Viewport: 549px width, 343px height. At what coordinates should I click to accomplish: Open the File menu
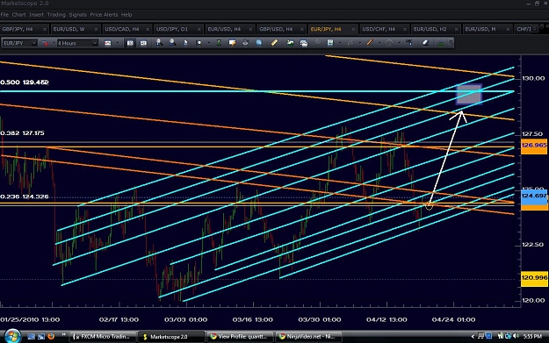click(x=4, y=15)
